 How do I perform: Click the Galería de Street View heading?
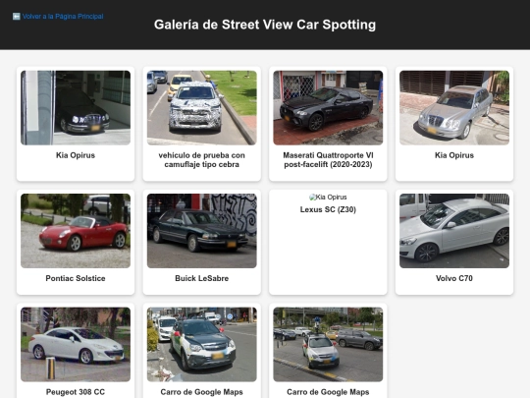click(x=265, y=25)
